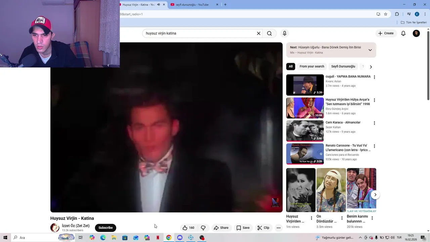430x242 pixels.
Task: Open YouTube notifications bell
Action: pyautogui.click(x=403, y=33)
